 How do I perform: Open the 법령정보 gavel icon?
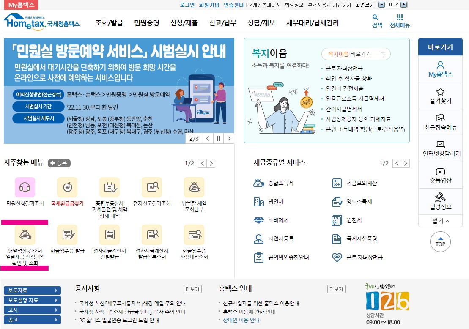pyautogui.click(x=440, y=197)
